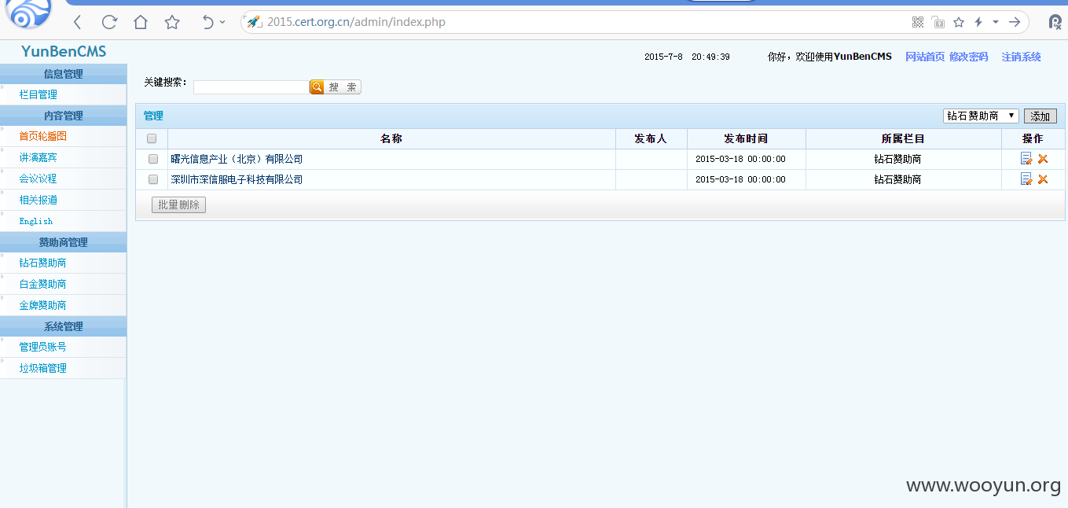Go back using the browser back arrow
The height and width of the screenshot is (508, 1068).
[77, 22]
